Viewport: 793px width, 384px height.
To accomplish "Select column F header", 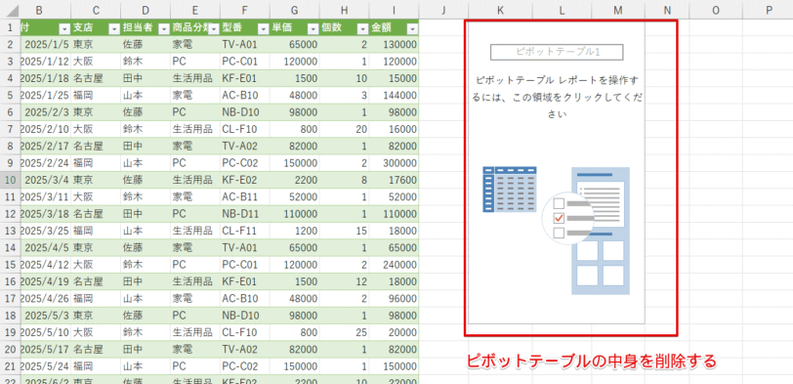I will [x=245, y=9].
